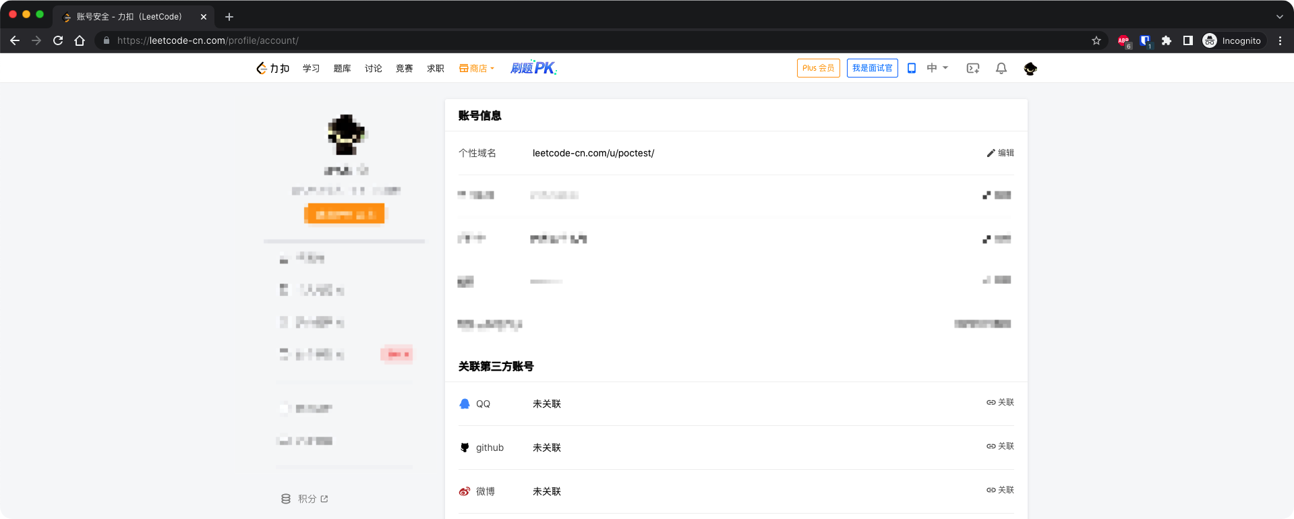Screen dimensions: 1294x519
Task: Click the site lock icon in address bar
Action: [107, 40]
